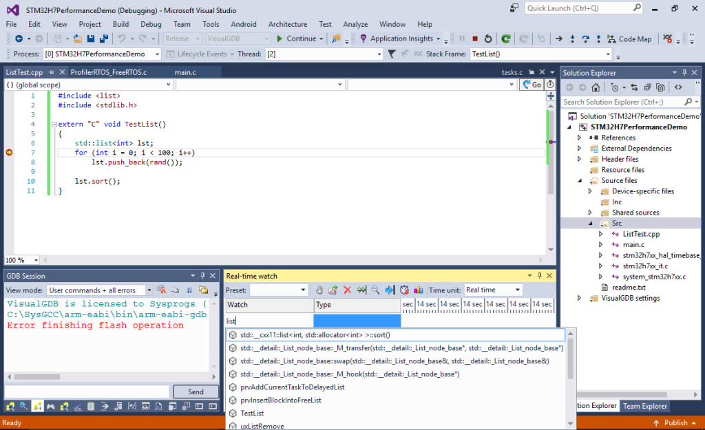Delete the watch using the red X icon
The width and height of the screenshot is (705, 430).
346,290
